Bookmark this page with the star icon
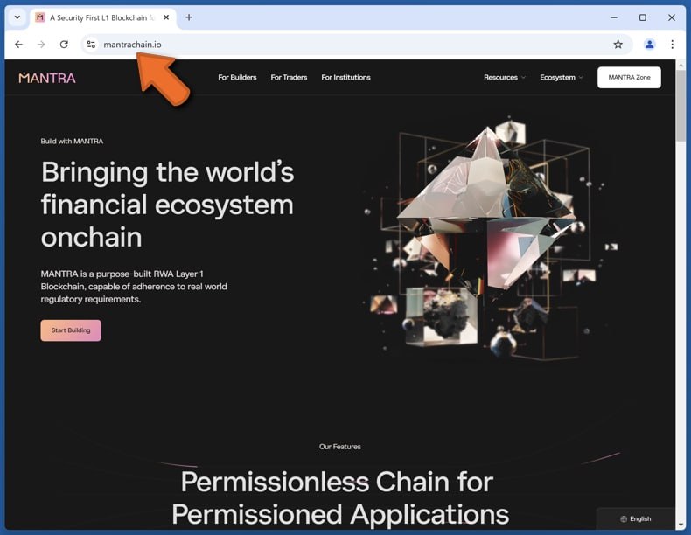691x535 pixels. click(x=618, y=45)
